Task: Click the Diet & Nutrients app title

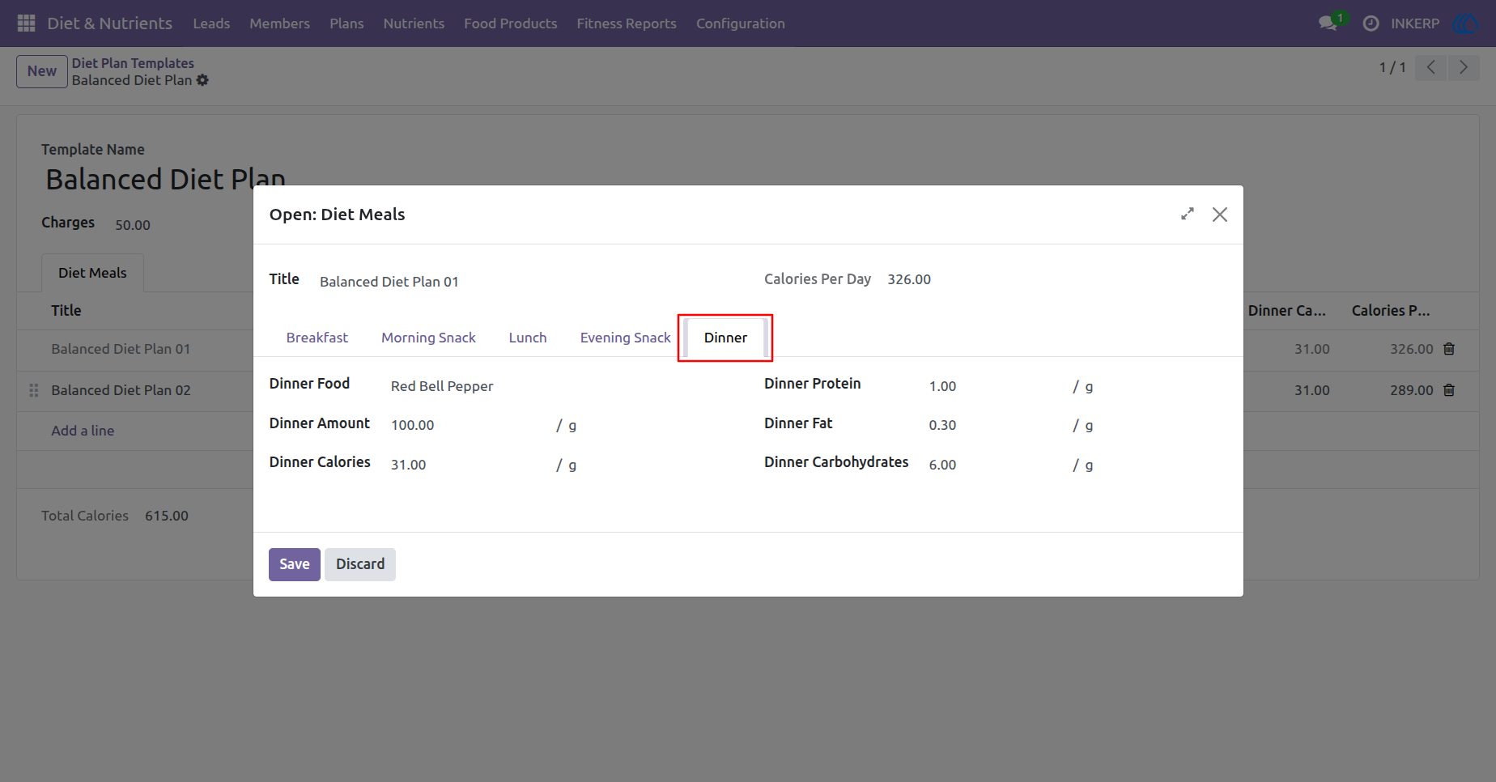Action: pos(109,23)
